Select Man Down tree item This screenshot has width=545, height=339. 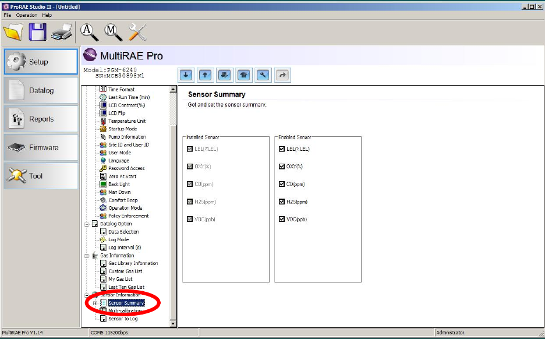[x=119, y=192]
